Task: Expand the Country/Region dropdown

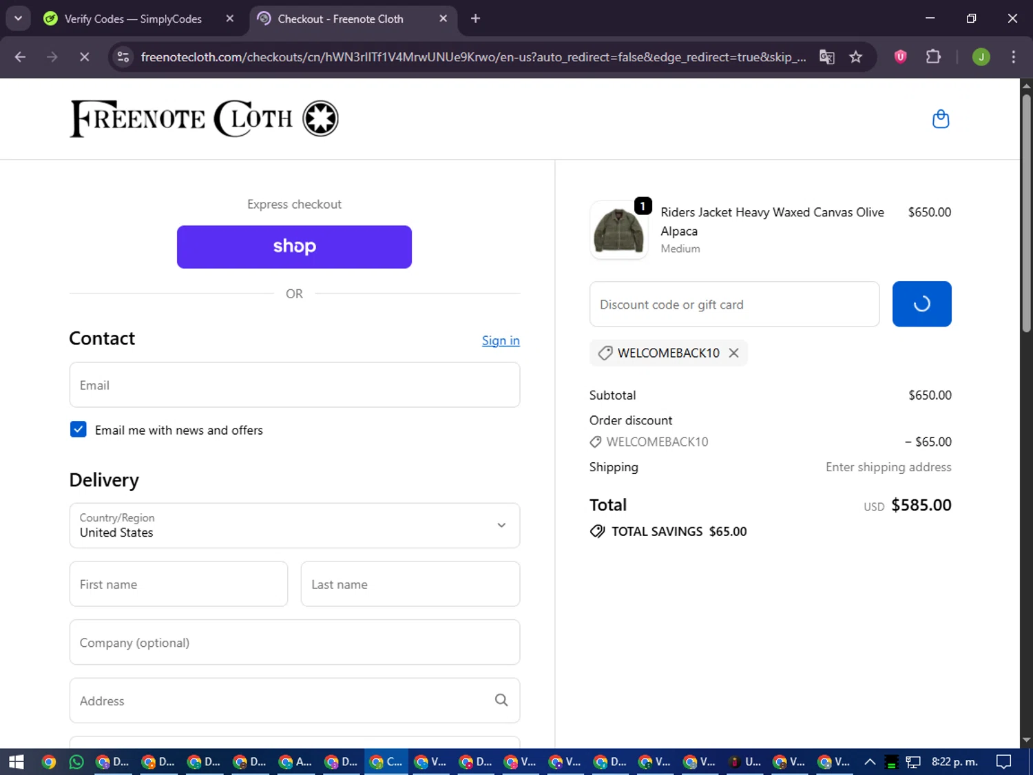Action: (295, 526)
